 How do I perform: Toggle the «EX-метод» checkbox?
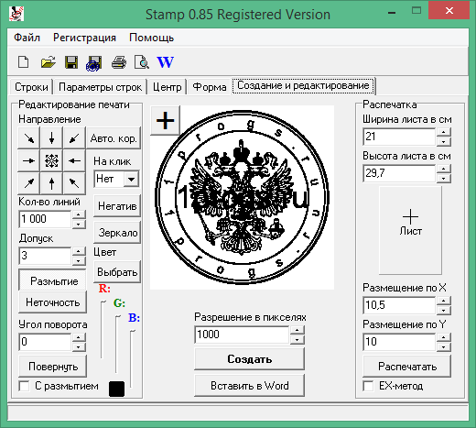[x=368, y=386]
